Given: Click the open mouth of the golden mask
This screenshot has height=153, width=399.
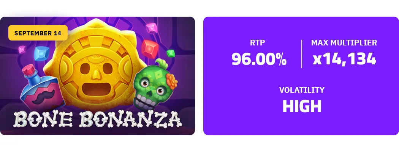Looking at the screenshot, I should click(95, 89).
